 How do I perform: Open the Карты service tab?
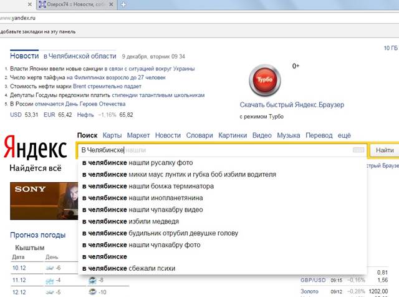112,135
